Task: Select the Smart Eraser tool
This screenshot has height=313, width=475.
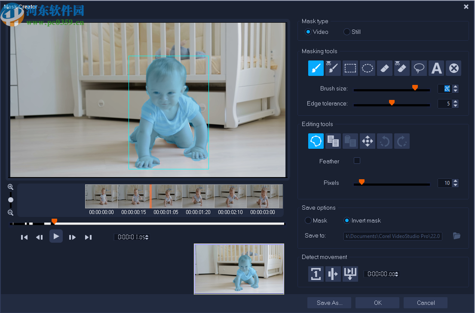Action: pyautogui.click(x=402, y=68)
